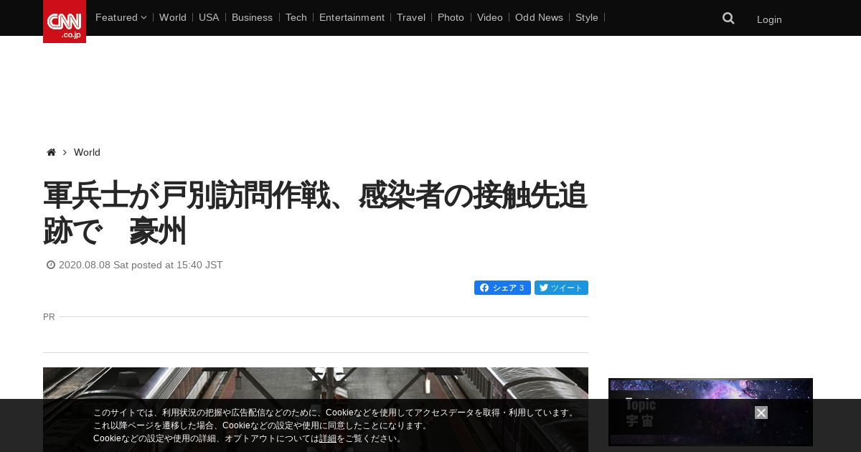Image resolution: width=861 pixels, height=452 pixels.
Task: Click the Login link
Action: pos(769,19)
